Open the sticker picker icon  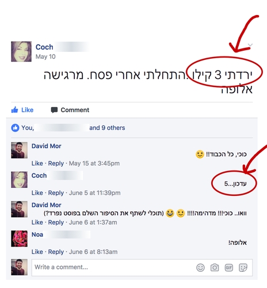point(243,267)
